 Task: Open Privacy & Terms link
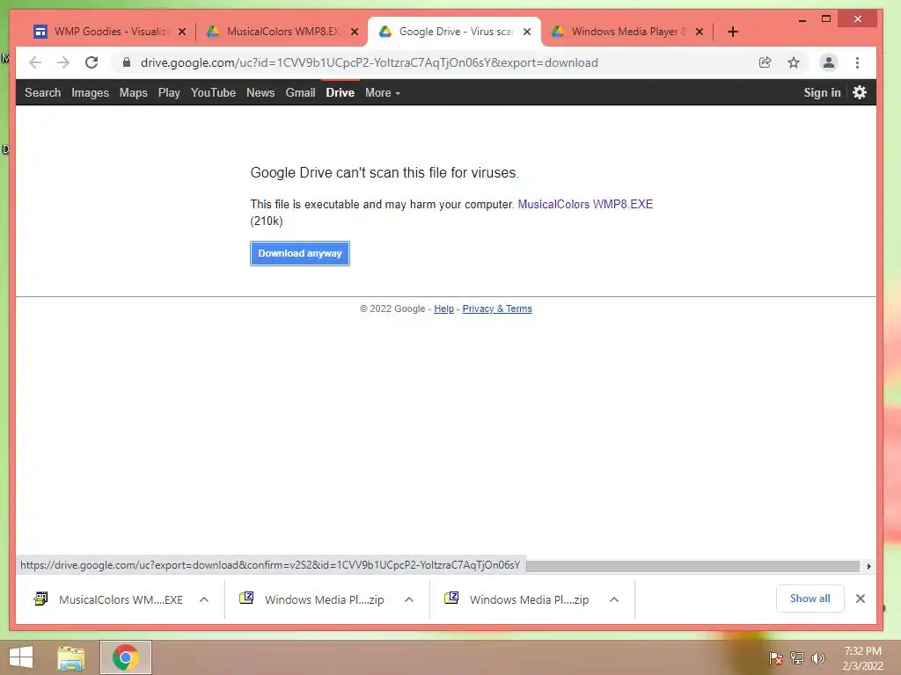pos(497,308)
